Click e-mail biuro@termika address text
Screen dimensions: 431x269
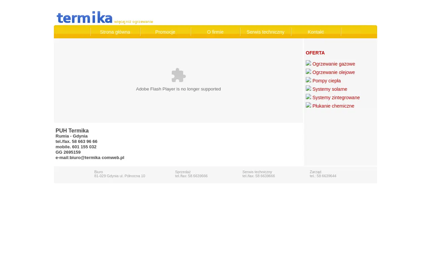[x=90, y=158]
